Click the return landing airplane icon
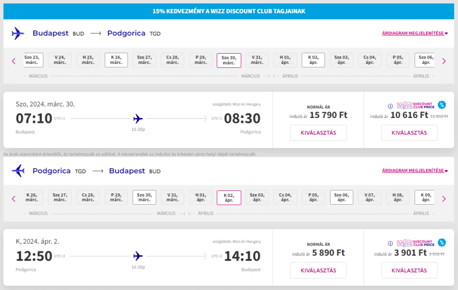This screenshot has width=458, height=290. (x=18, y=171)
